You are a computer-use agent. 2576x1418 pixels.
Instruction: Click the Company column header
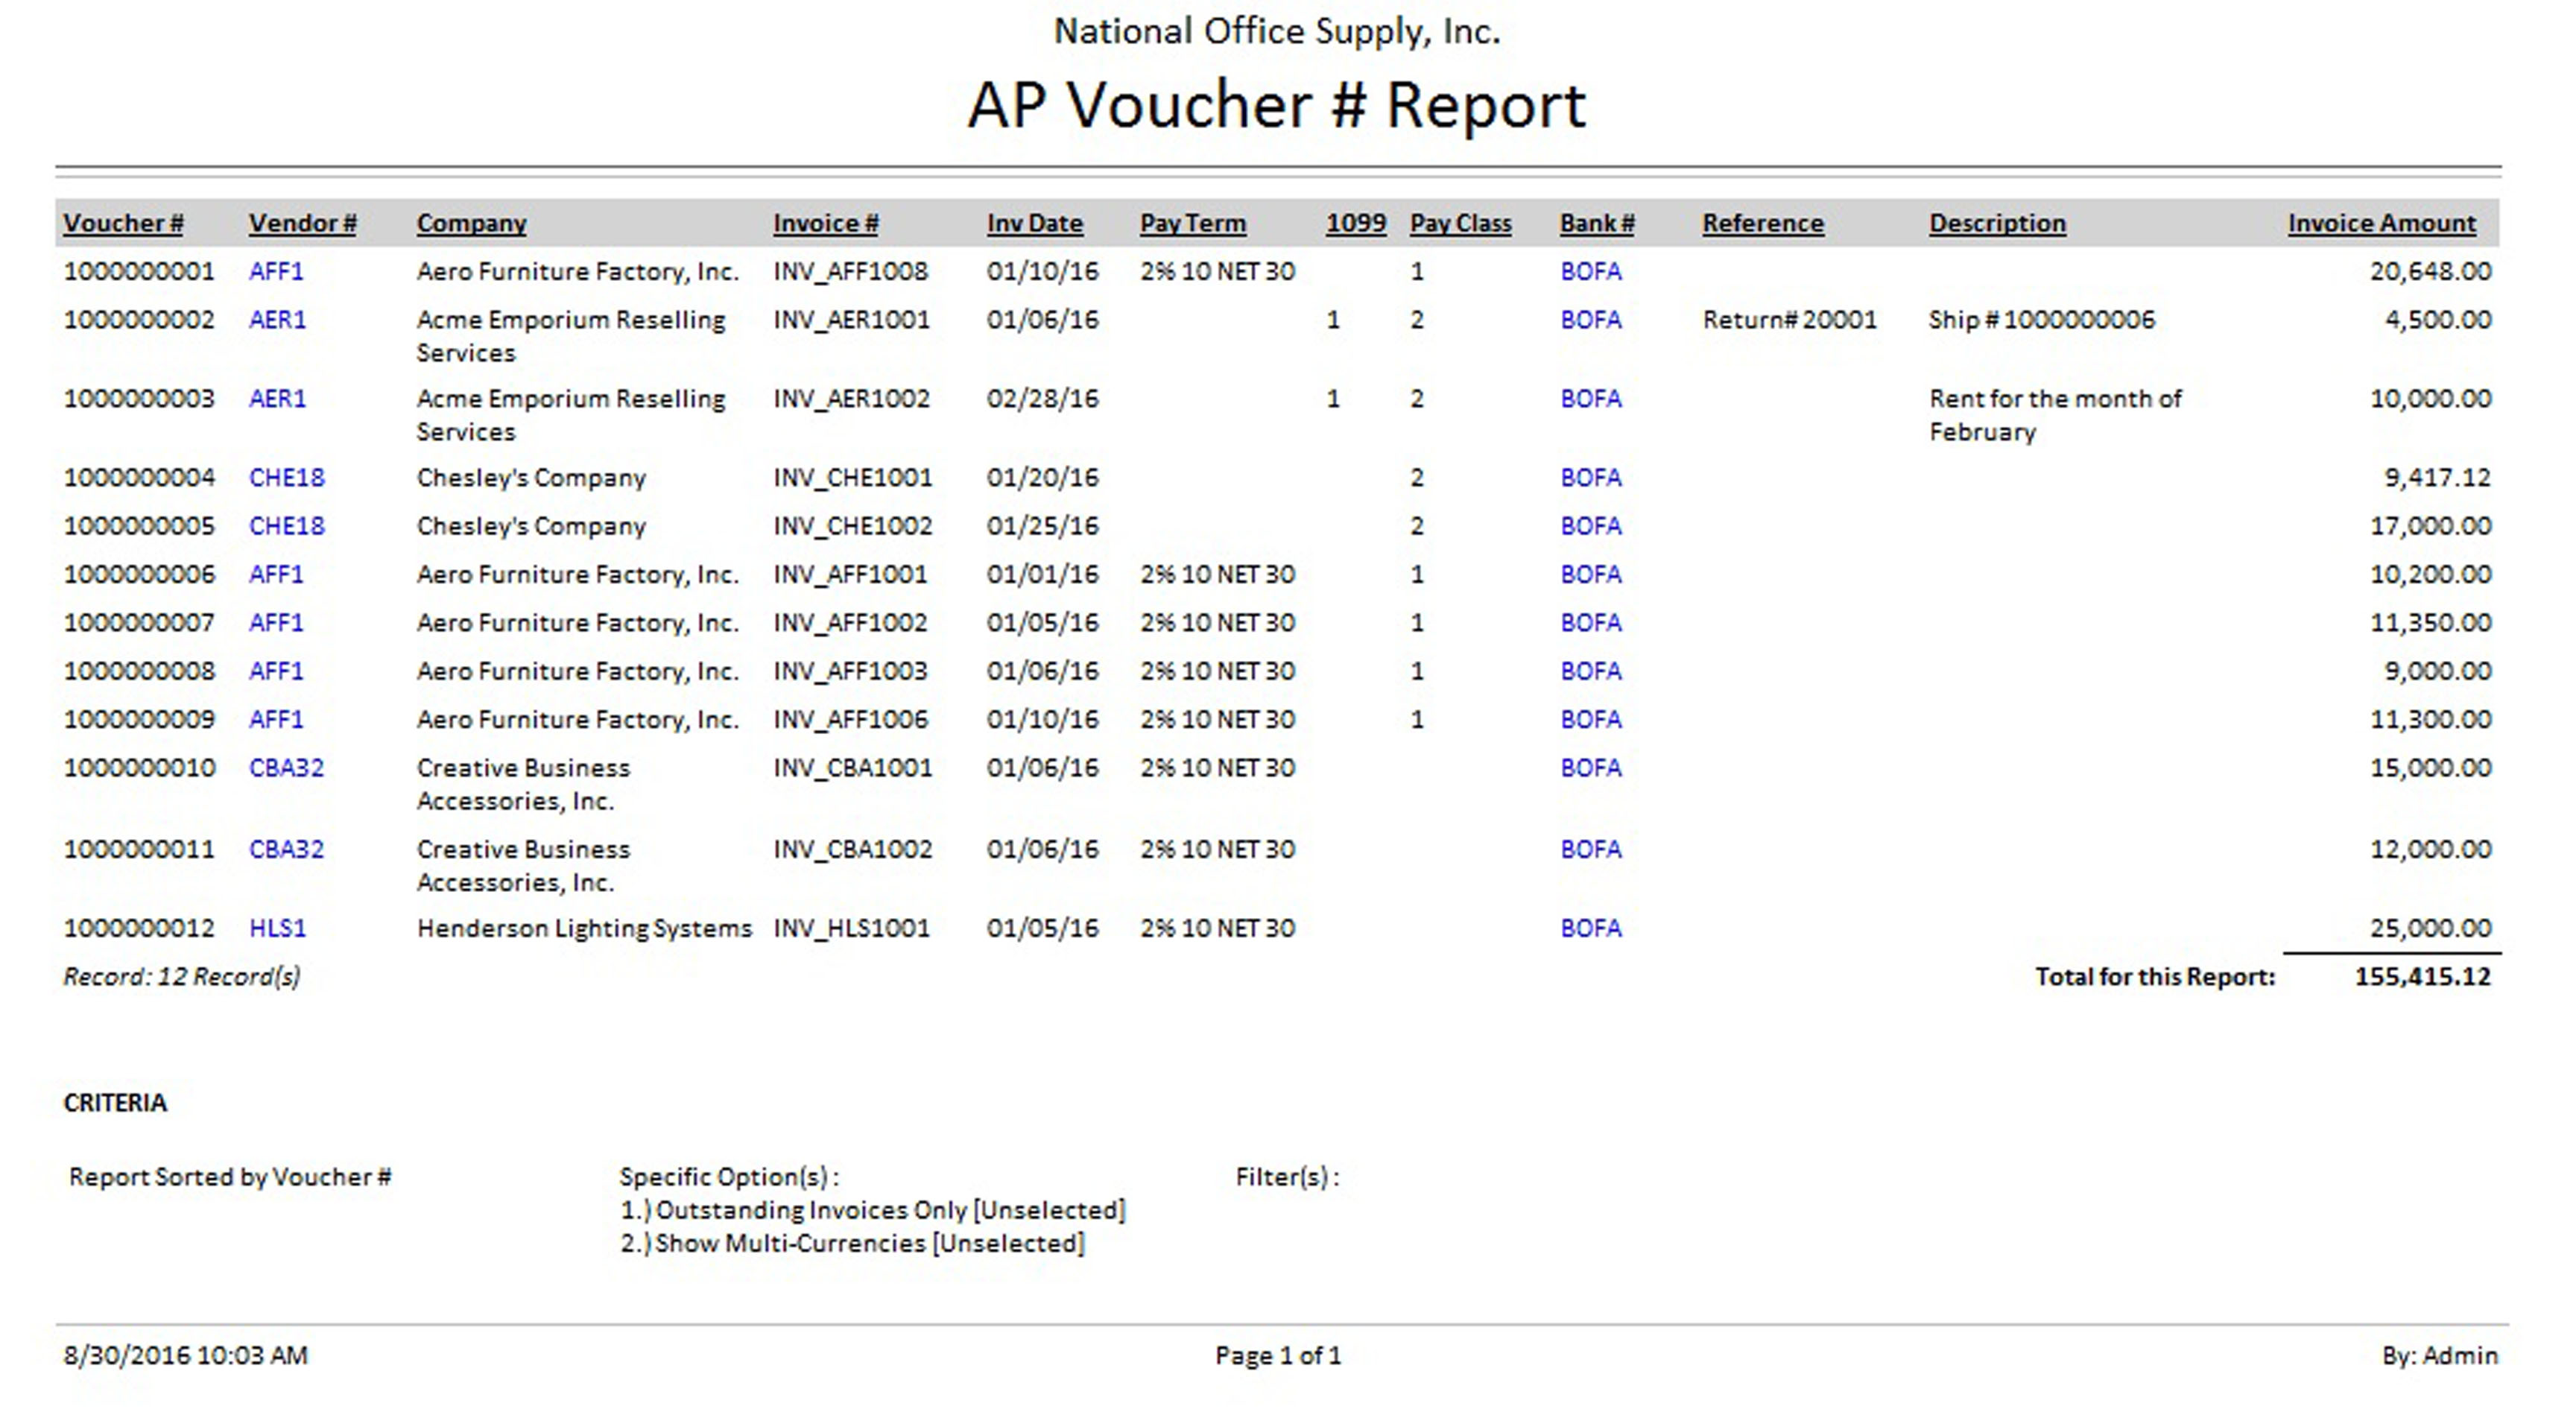click(x=471, y=223)
